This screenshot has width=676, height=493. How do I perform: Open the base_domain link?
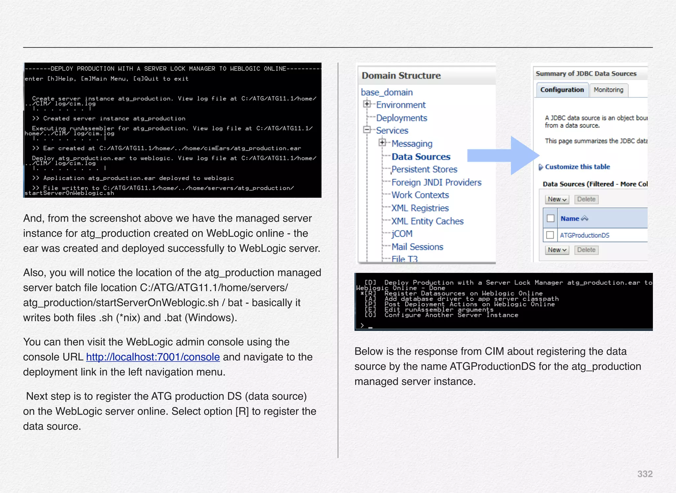387,92
